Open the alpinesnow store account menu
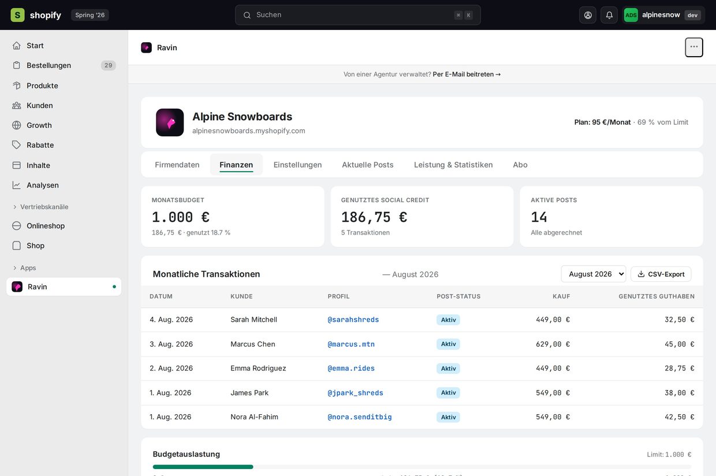The width and height of the screenshot is (716, 476). [x=664, y=15]
